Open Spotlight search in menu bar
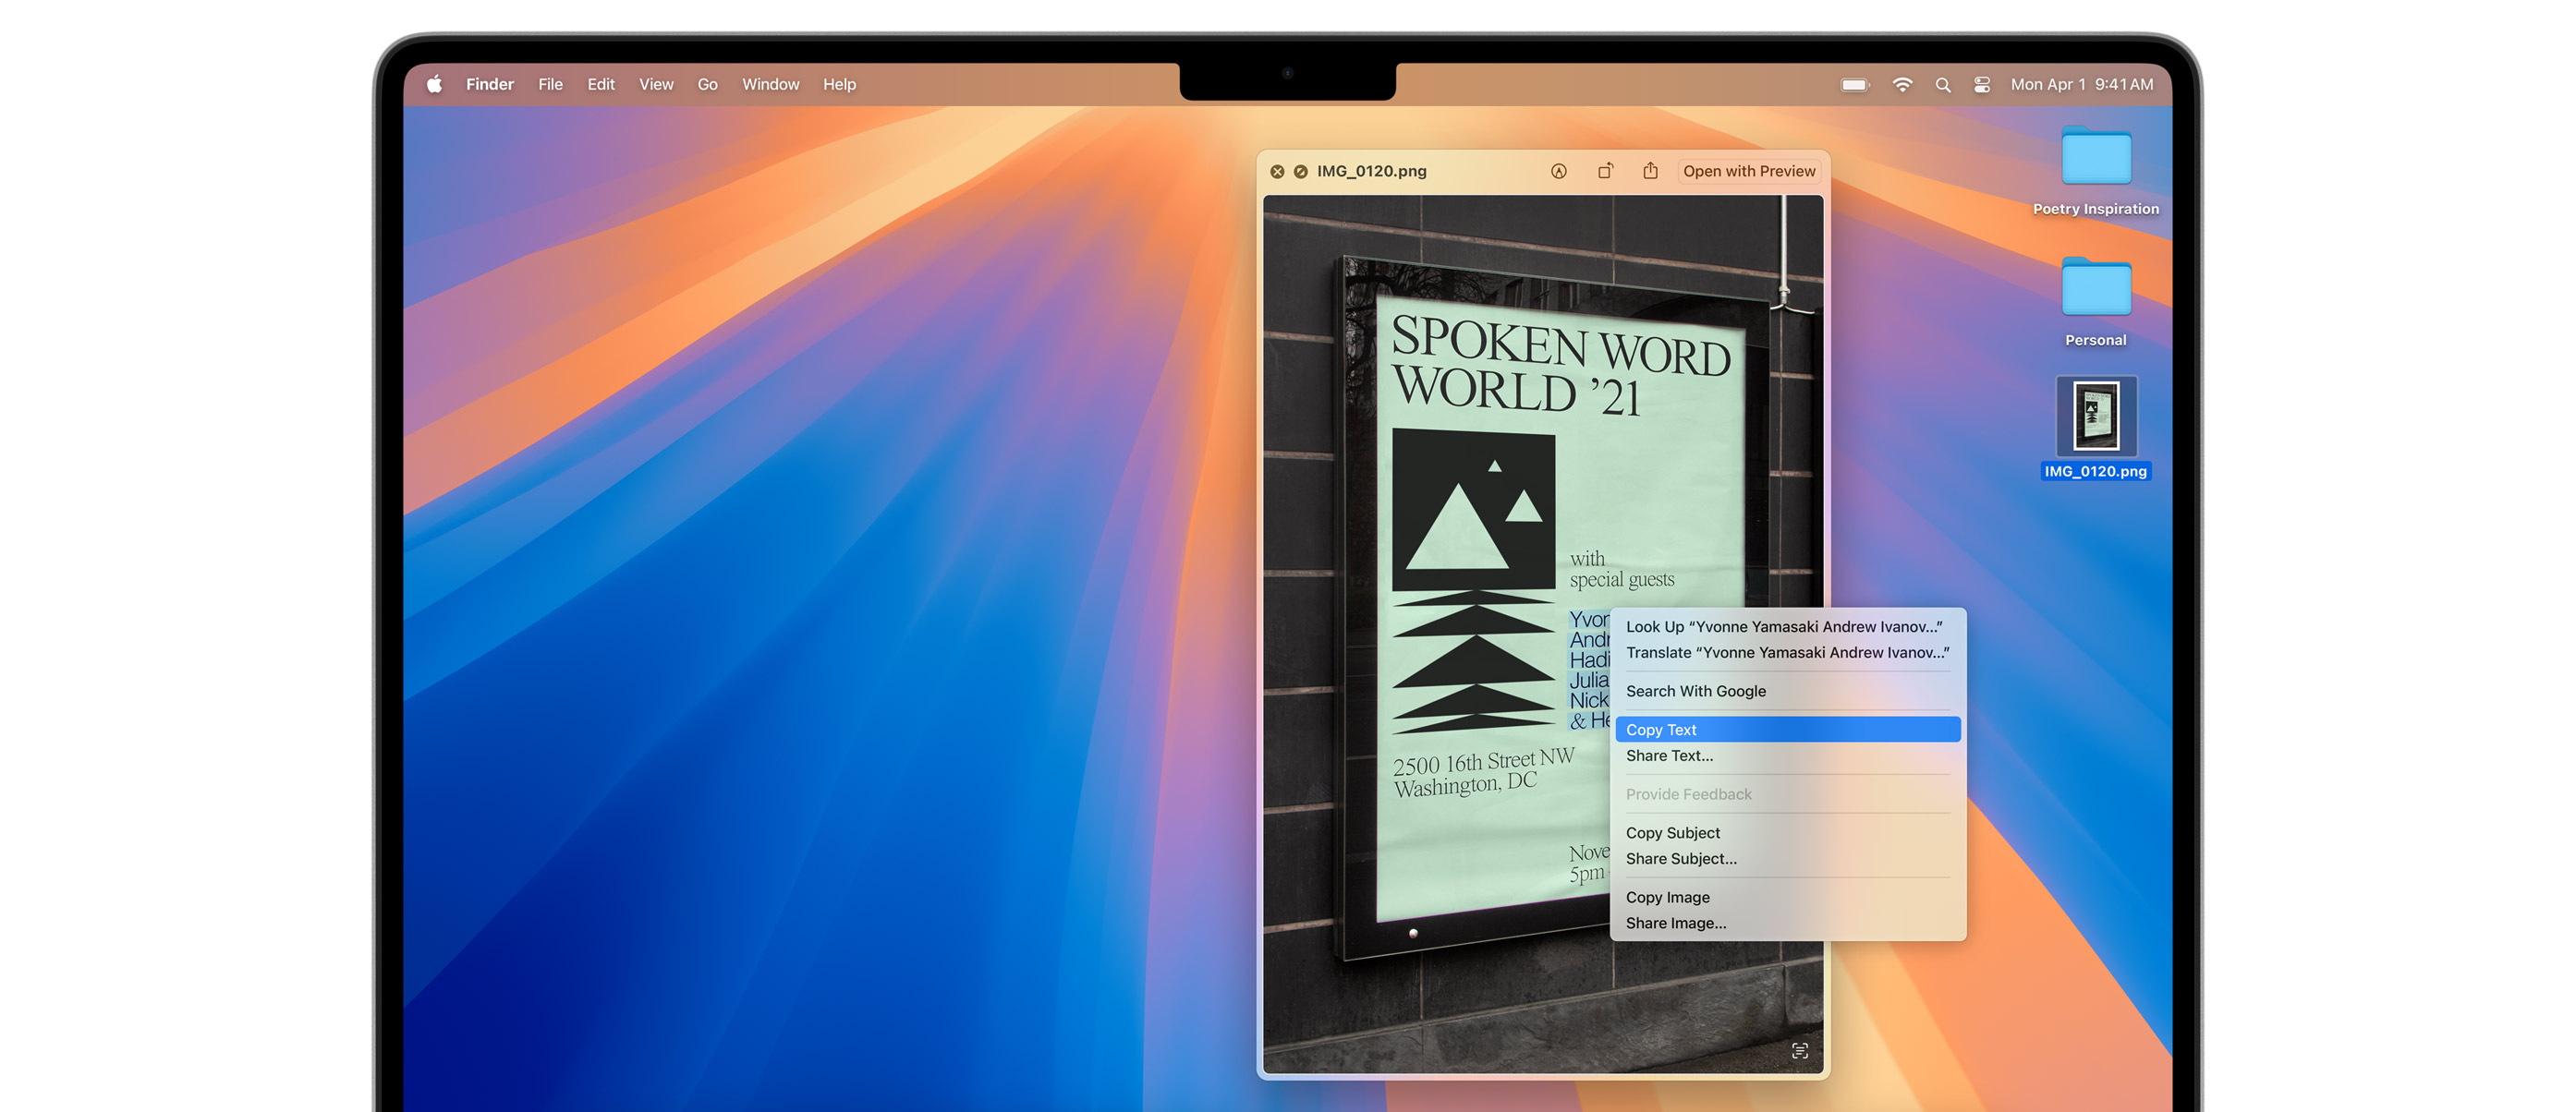 [x=1942, y=85]
